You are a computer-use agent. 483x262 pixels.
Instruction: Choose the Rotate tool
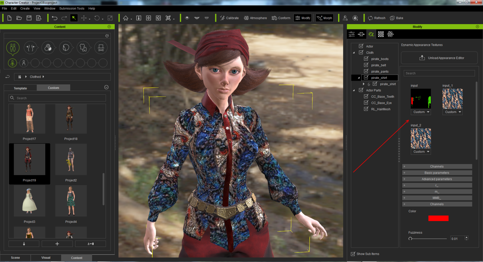(x=97, y=18)
